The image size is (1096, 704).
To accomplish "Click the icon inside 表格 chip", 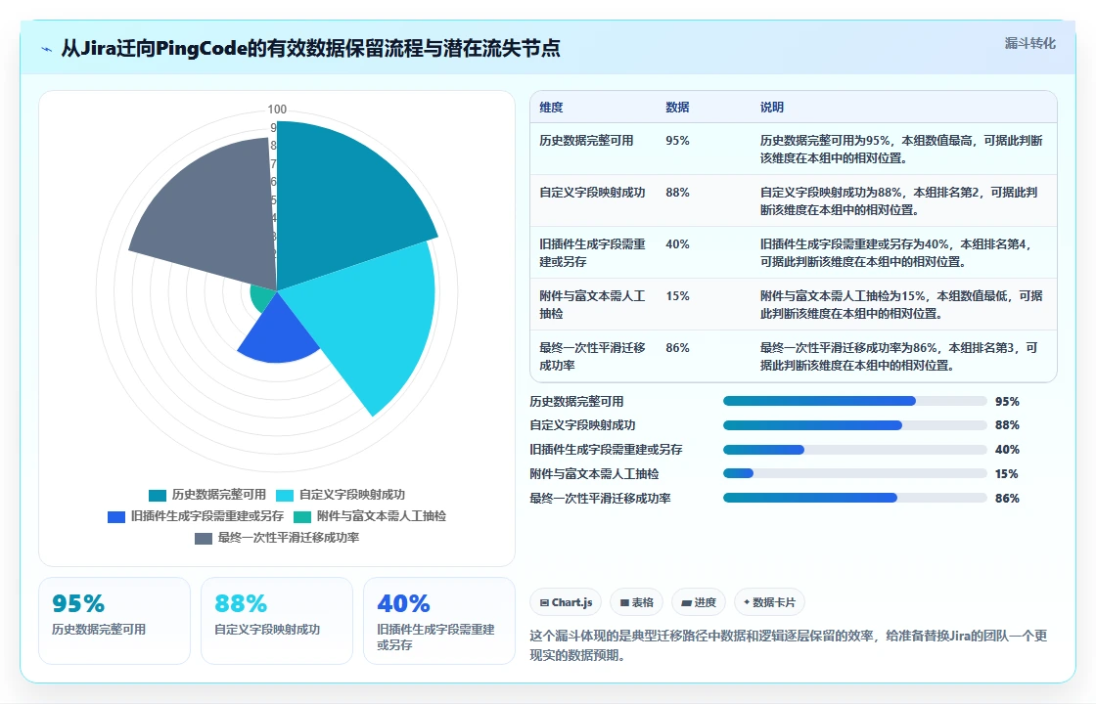I will click(x=624, y=602).
